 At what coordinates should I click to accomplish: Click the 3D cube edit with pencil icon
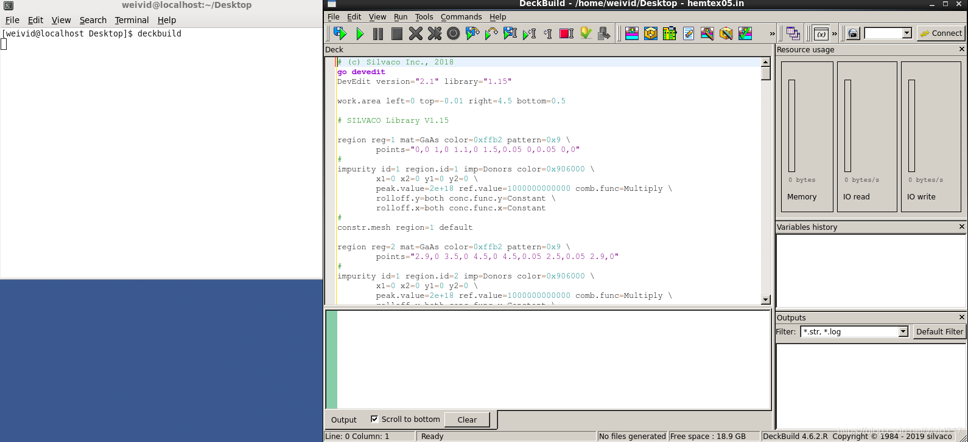(x=726, y=33)
